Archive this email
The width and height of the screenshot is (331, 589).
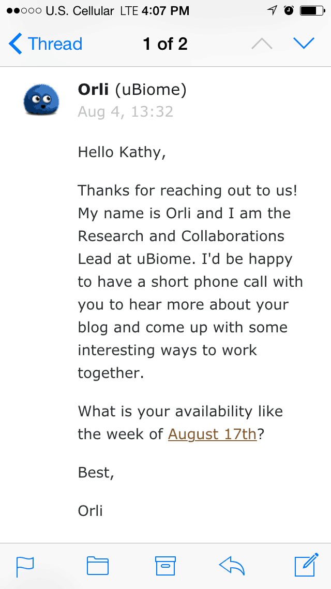pos(165,566)
